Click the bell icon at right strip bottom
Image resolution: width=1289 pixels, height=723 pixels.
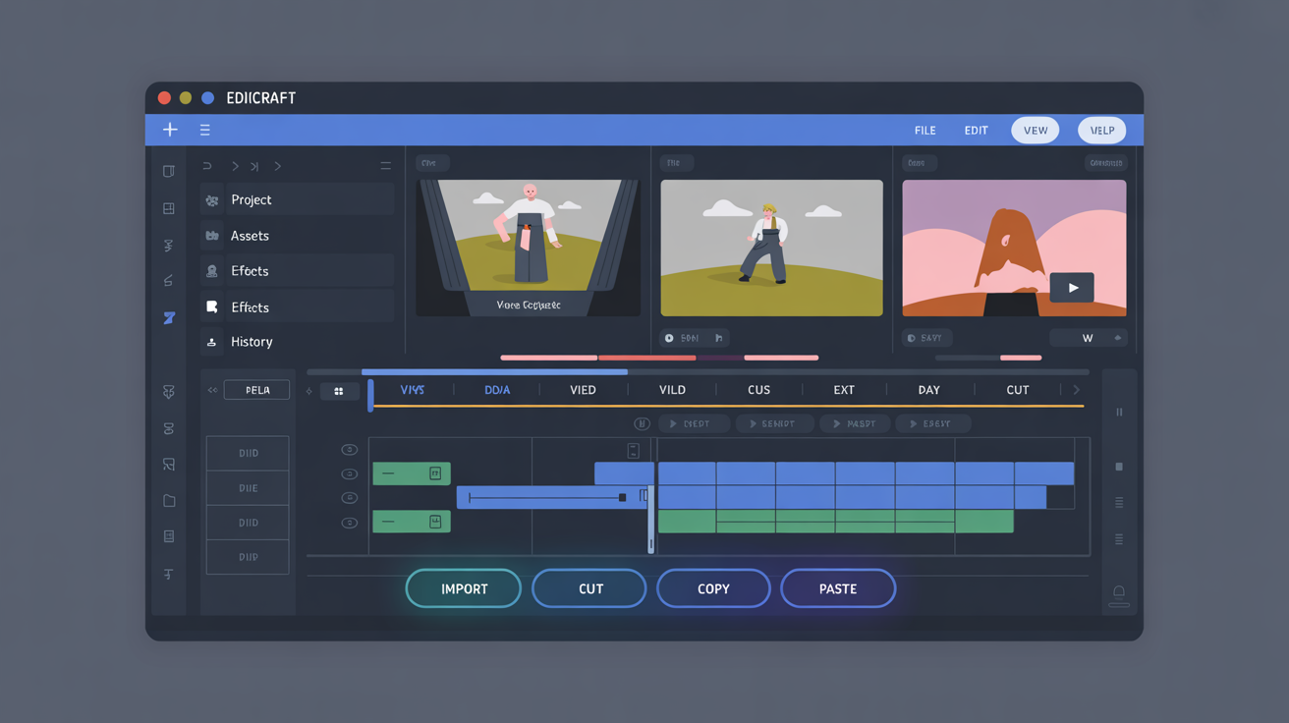[x=1119, y=592]
